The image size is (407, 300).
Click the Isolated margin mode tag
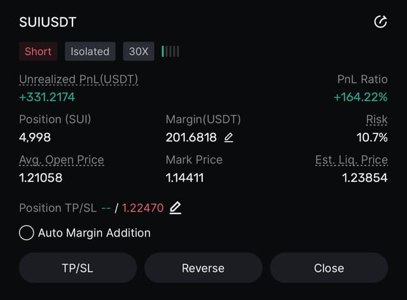coord(90,51)
